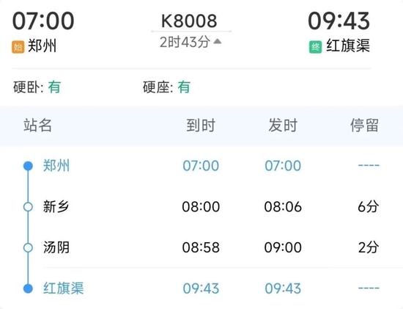Select 硬座 availability 有
This screenshot has width=403, height=309.
[x=184, y=87]
